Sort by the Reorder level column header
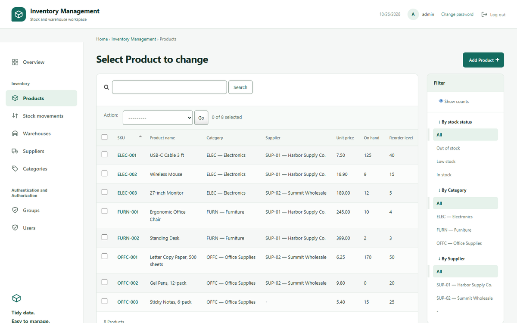This screenshot has height=323, width=517. [x=401, y=138]
